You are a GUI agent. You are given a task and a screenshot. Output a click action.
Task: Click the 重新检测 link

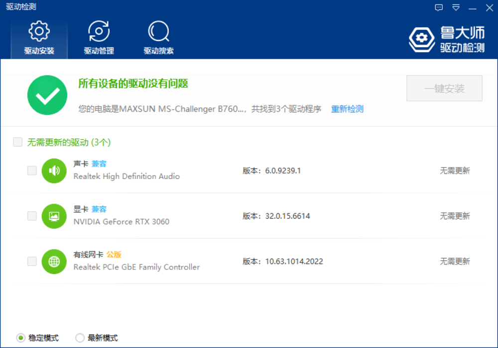pyautogui.click(x=347, y=109)
